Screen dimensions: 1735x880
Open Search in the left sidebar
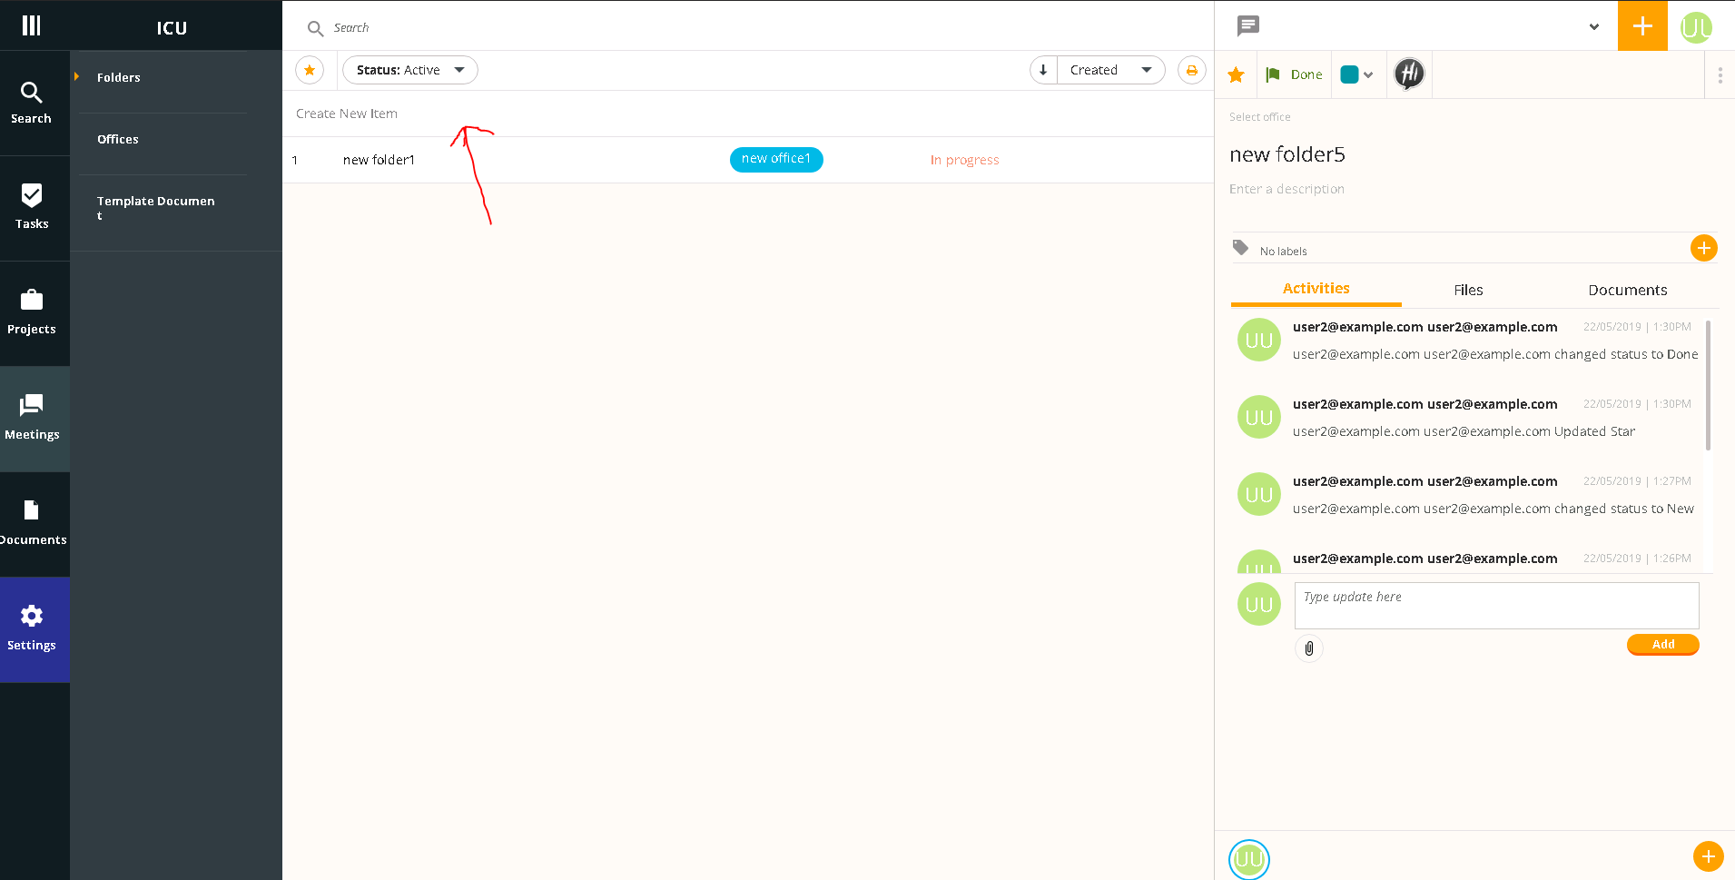pyautogui.click(x=31, y=104)
